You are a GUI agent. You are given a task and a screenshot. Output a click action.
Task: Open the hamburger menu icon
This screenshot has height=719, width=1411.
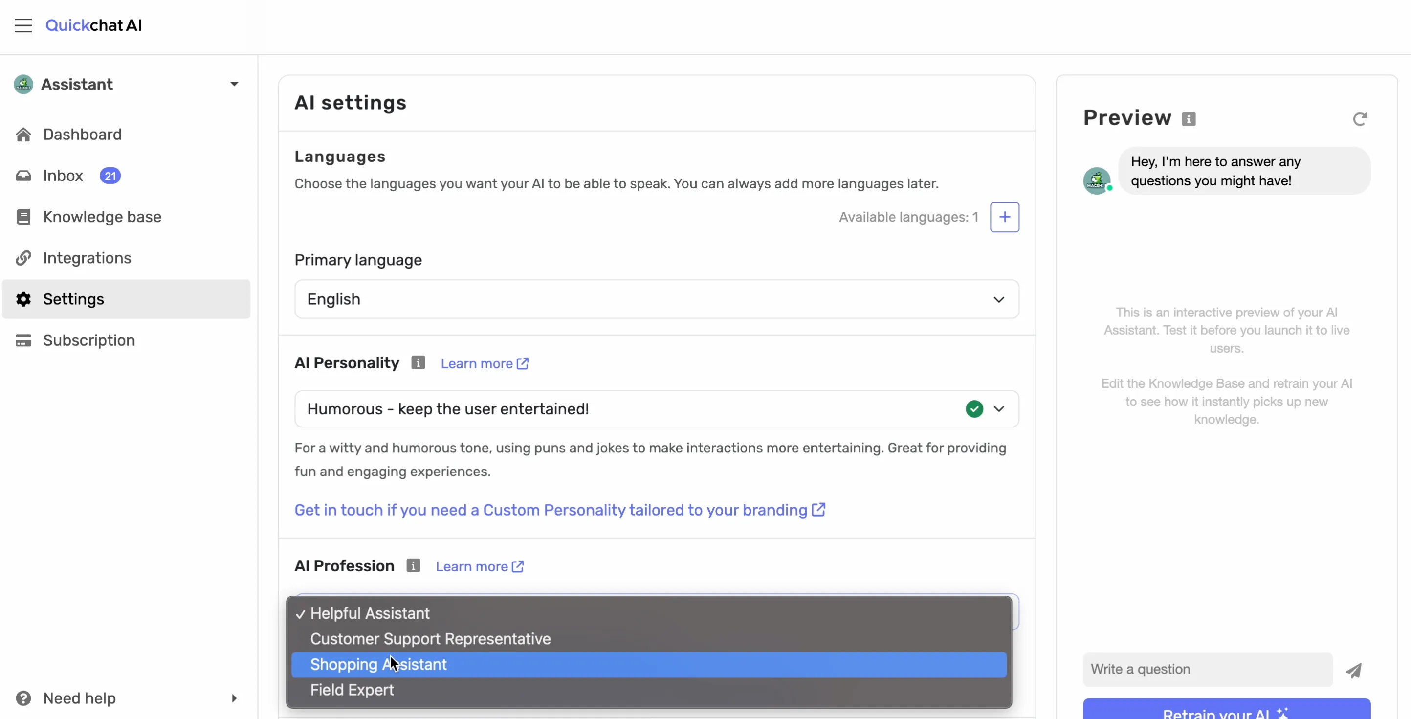point(23,25)
